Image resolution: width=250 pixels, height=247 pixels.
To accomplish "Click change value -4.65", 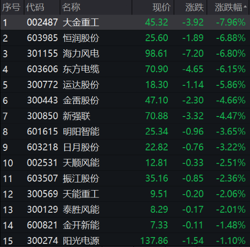I will 193,69.
